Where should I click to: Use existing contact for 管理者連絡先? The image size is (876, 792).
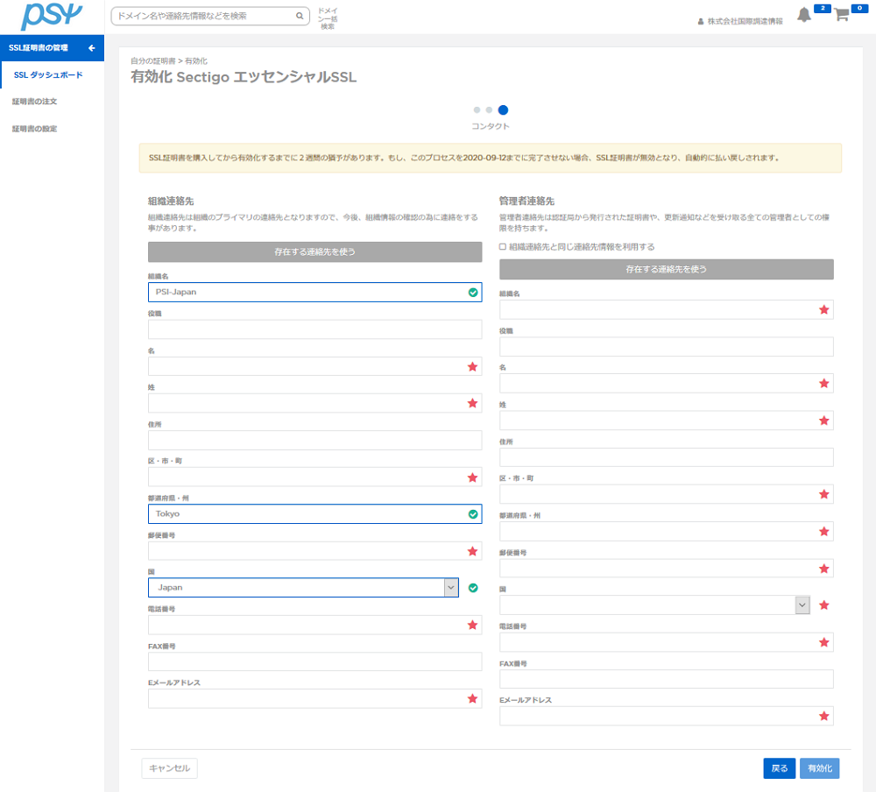666,270
